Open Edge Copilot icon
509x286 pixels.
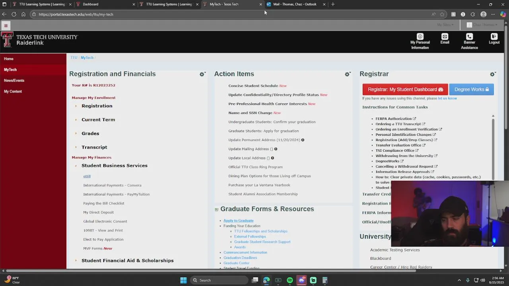tap(503, 14)
